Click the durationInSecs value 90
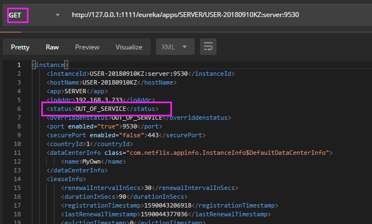Screen dimensions: 372x224 pyautogui.click(x=123, y=197)
